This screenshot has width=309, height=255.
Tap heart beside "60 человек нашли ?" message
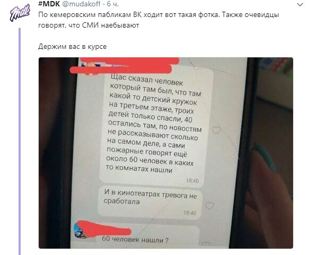206,244
